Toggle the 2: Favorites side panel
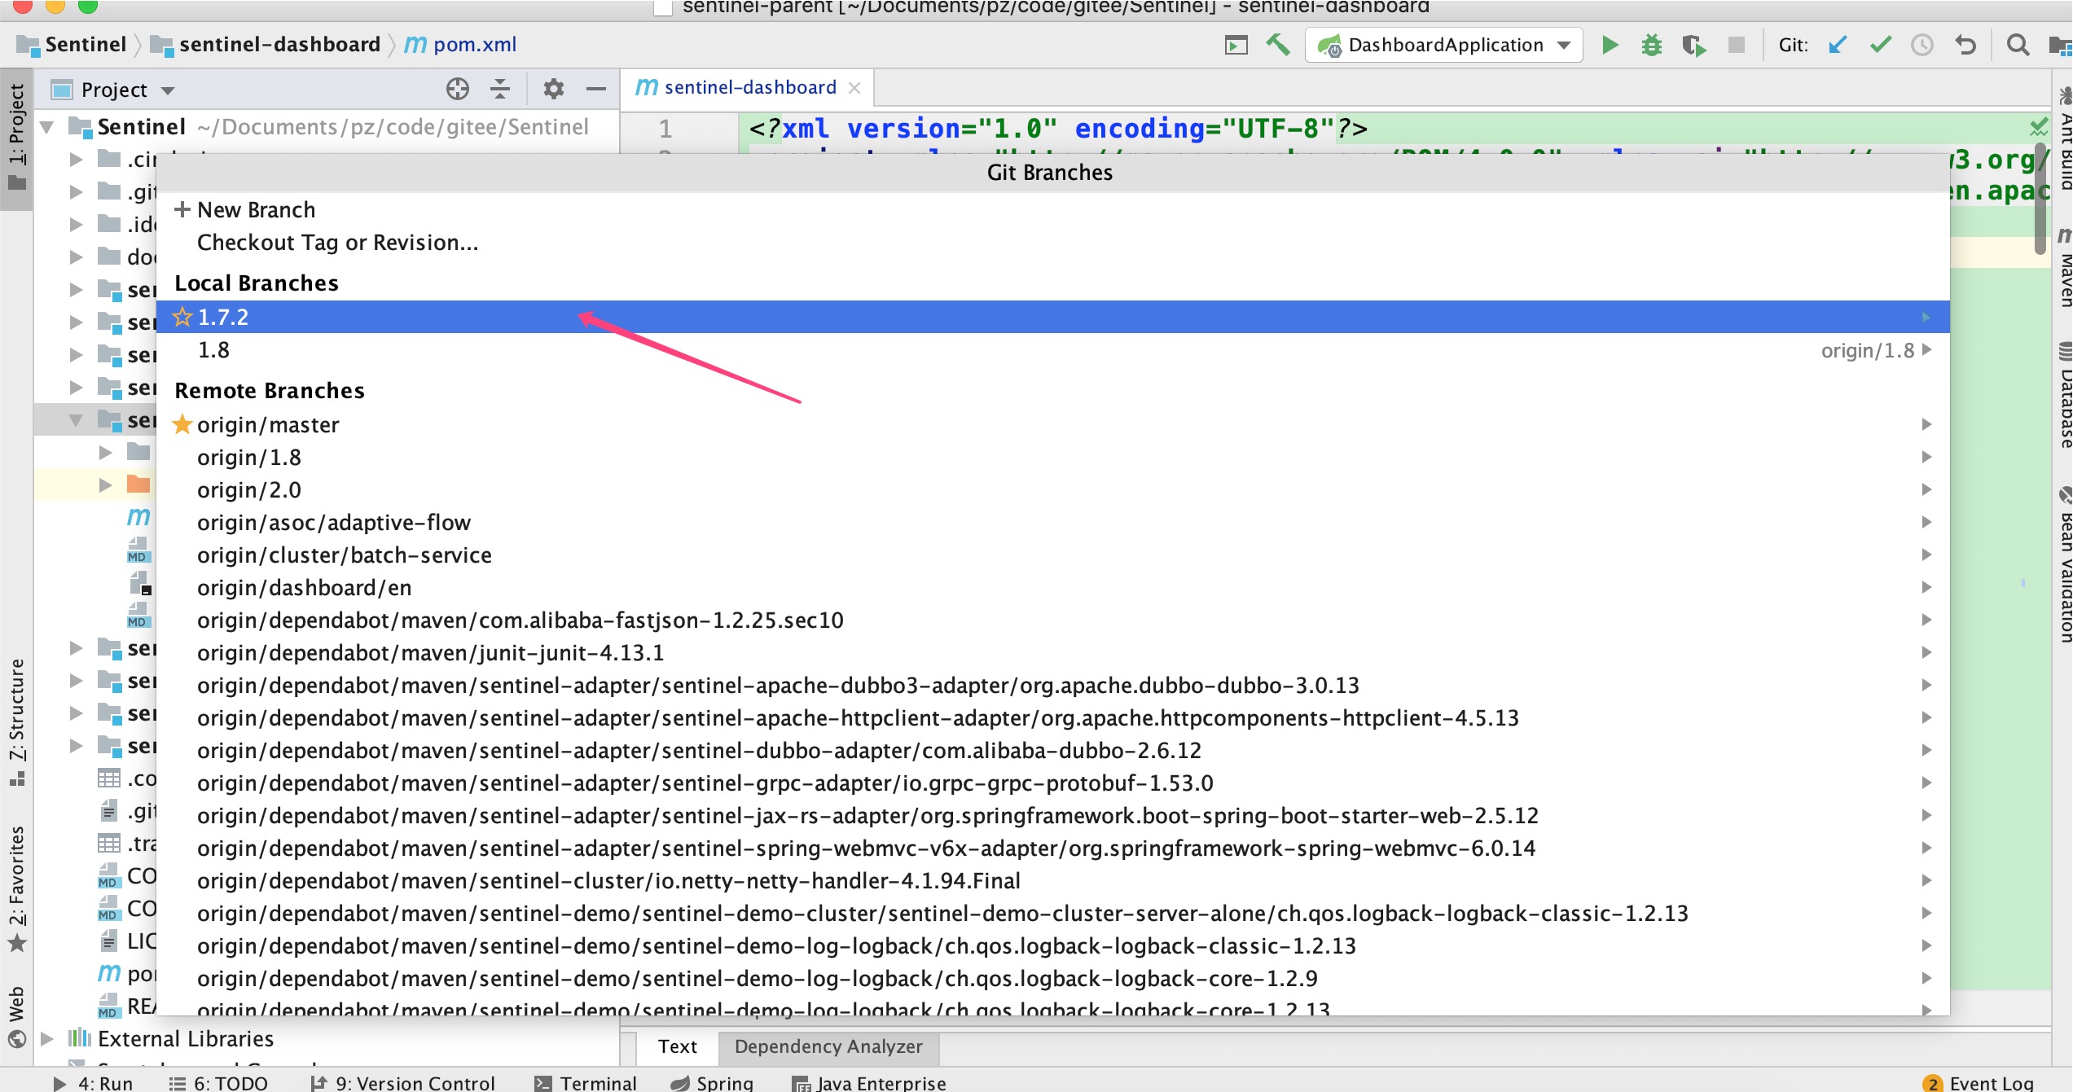Image resolution: width=2073 pixels, height=1092 pixels. tap(16, 888)
